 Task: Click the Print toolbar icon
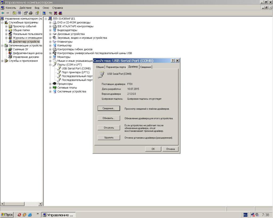[31, 13]
